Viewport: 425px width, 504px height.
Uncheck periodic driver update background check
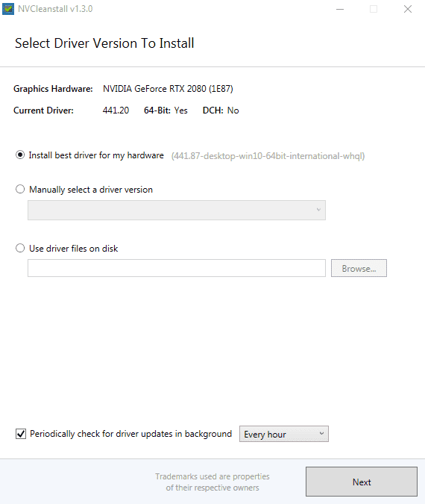pyautogui.click(x=21, y=434)
